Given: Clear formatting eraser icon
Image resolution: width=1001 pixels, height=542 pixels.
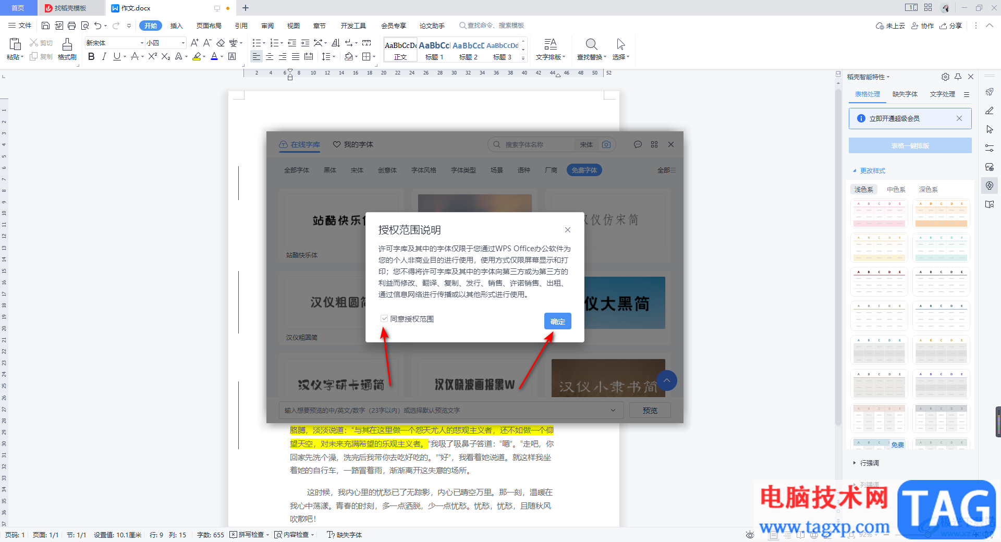Looking at the screenshot, I should click(221, 43).
